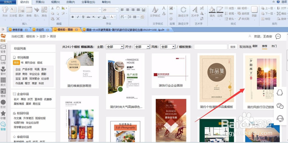Screen dimensions: 288x143
Task: Insert a picture with the 图片 icon
Action: (x=21, y=12)
